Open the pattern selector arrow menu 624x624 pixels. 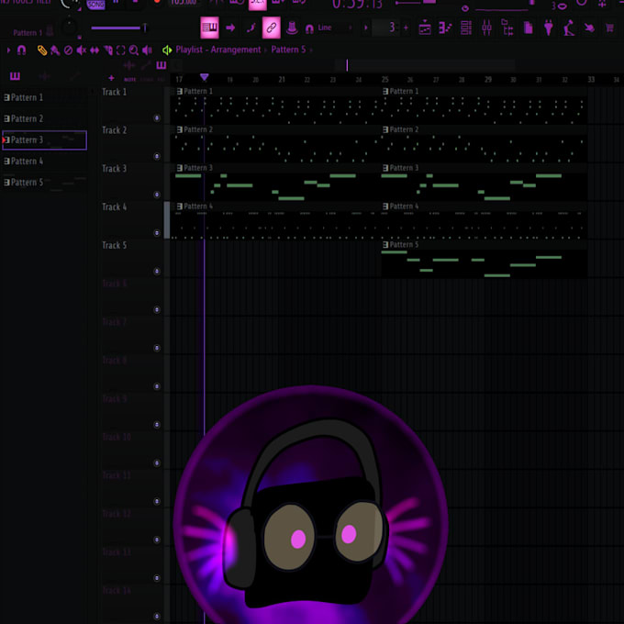pos(366,28)
